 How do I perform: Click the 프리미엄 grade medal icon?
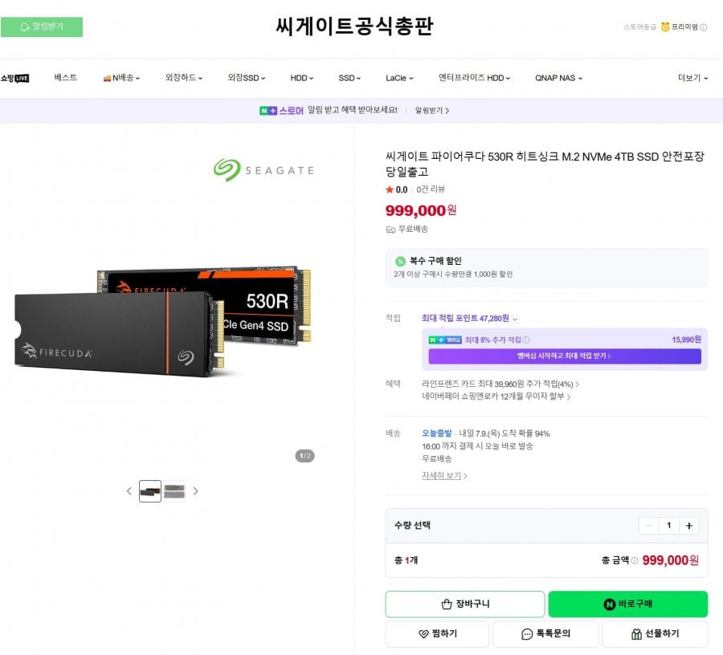pos(665,26)
